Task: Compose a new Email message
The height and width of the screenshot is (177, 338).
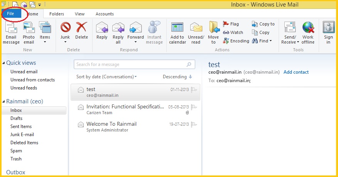Action: [x=11, y=33]
